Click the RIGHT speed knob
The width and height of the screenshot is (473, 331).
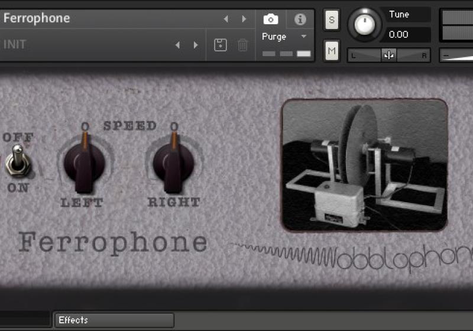(174, 161)
